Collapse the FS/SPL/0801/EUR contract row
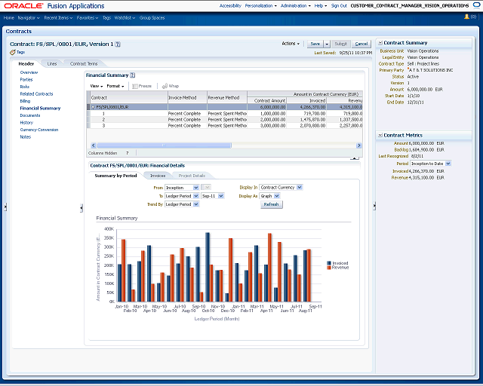Image resolution: width=483 pixels, height=386 pixels. click(x=94, y=107)
